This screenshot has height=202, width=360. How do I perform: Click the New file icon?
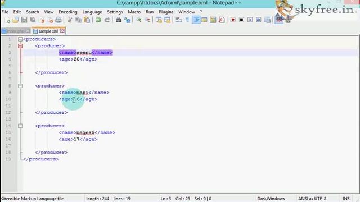point(7,20)
